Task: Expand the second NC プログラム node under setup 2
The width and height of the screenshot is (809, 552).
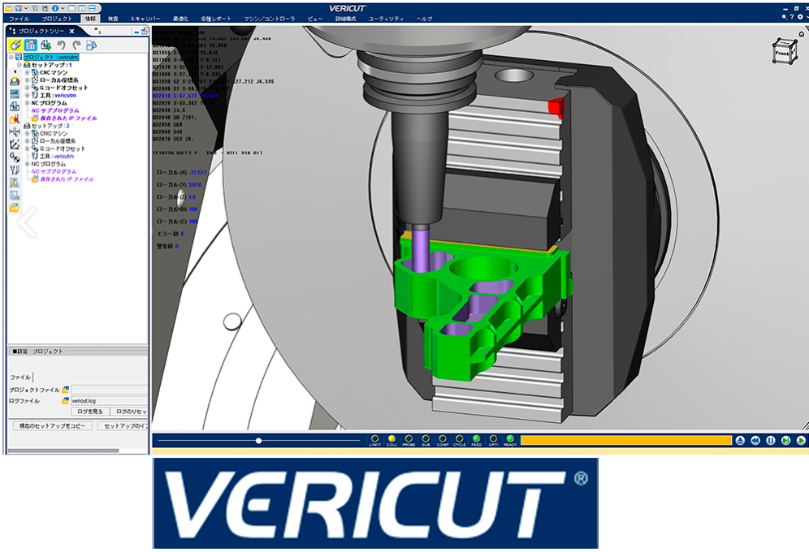Action: pos(28,164)
